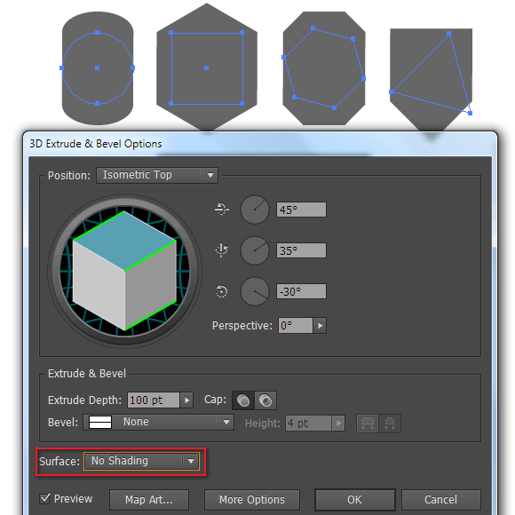Click the Map Art button
This screenshot has width=515, height=515.
point(149,500)
